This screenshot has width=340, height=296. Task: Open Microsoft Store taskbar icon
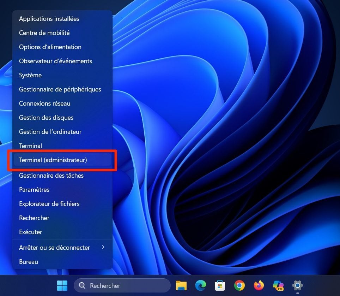point(220,285)
